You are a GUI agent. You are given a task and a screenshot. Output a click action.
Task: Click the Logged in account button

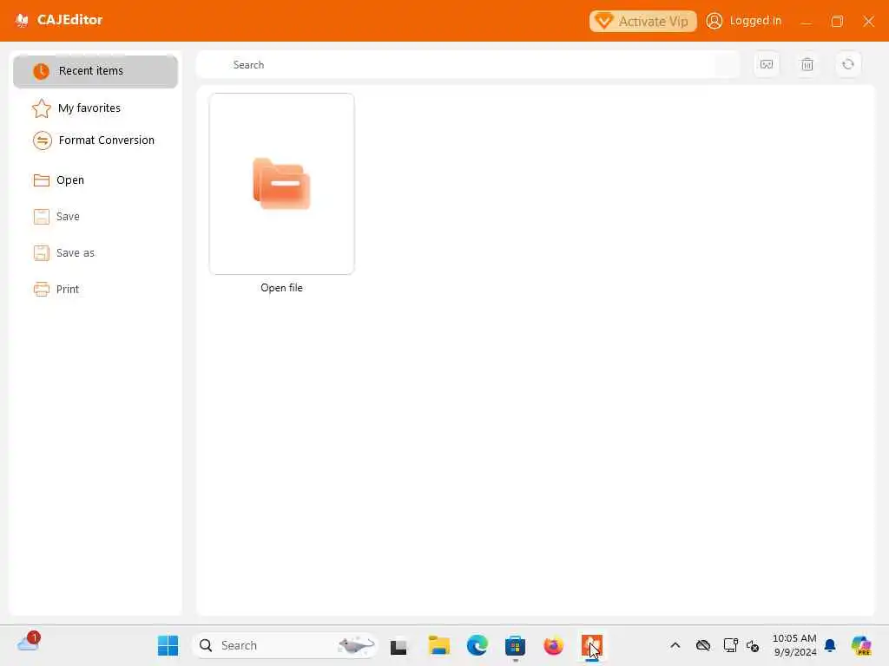click(744, 21)
